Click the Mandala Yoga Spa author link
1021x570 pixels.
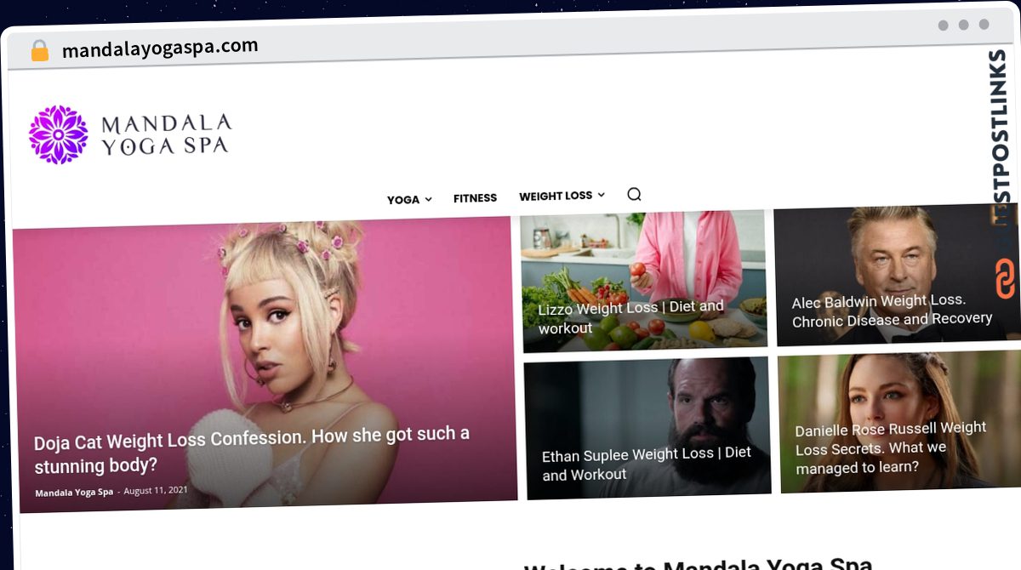click(x=74, y=493)
